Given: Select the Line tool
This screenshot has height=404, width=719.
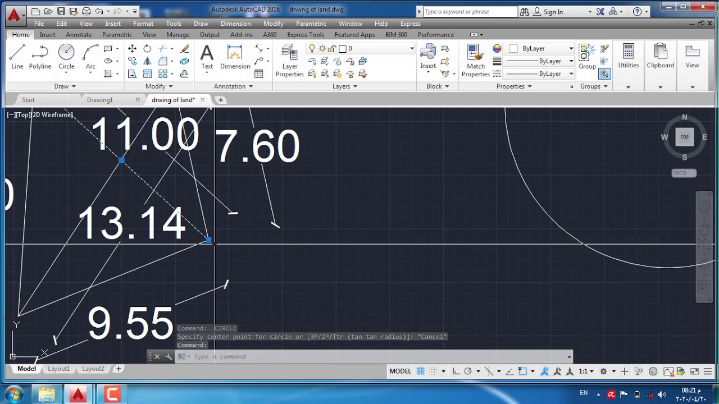Looking at the screenshot, I should [17, 58].
